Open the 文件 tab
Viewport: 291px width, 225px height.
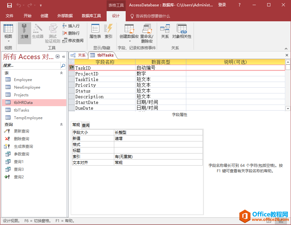tap(10, 16)
